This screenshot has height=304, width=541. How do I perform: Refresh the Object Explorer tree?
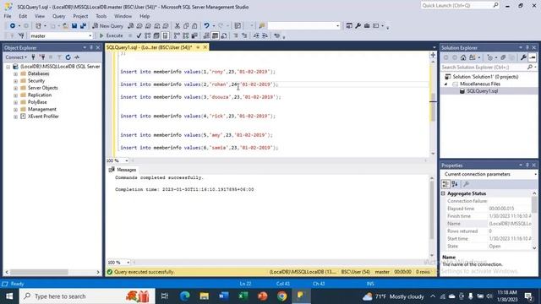tap(68, 57)
